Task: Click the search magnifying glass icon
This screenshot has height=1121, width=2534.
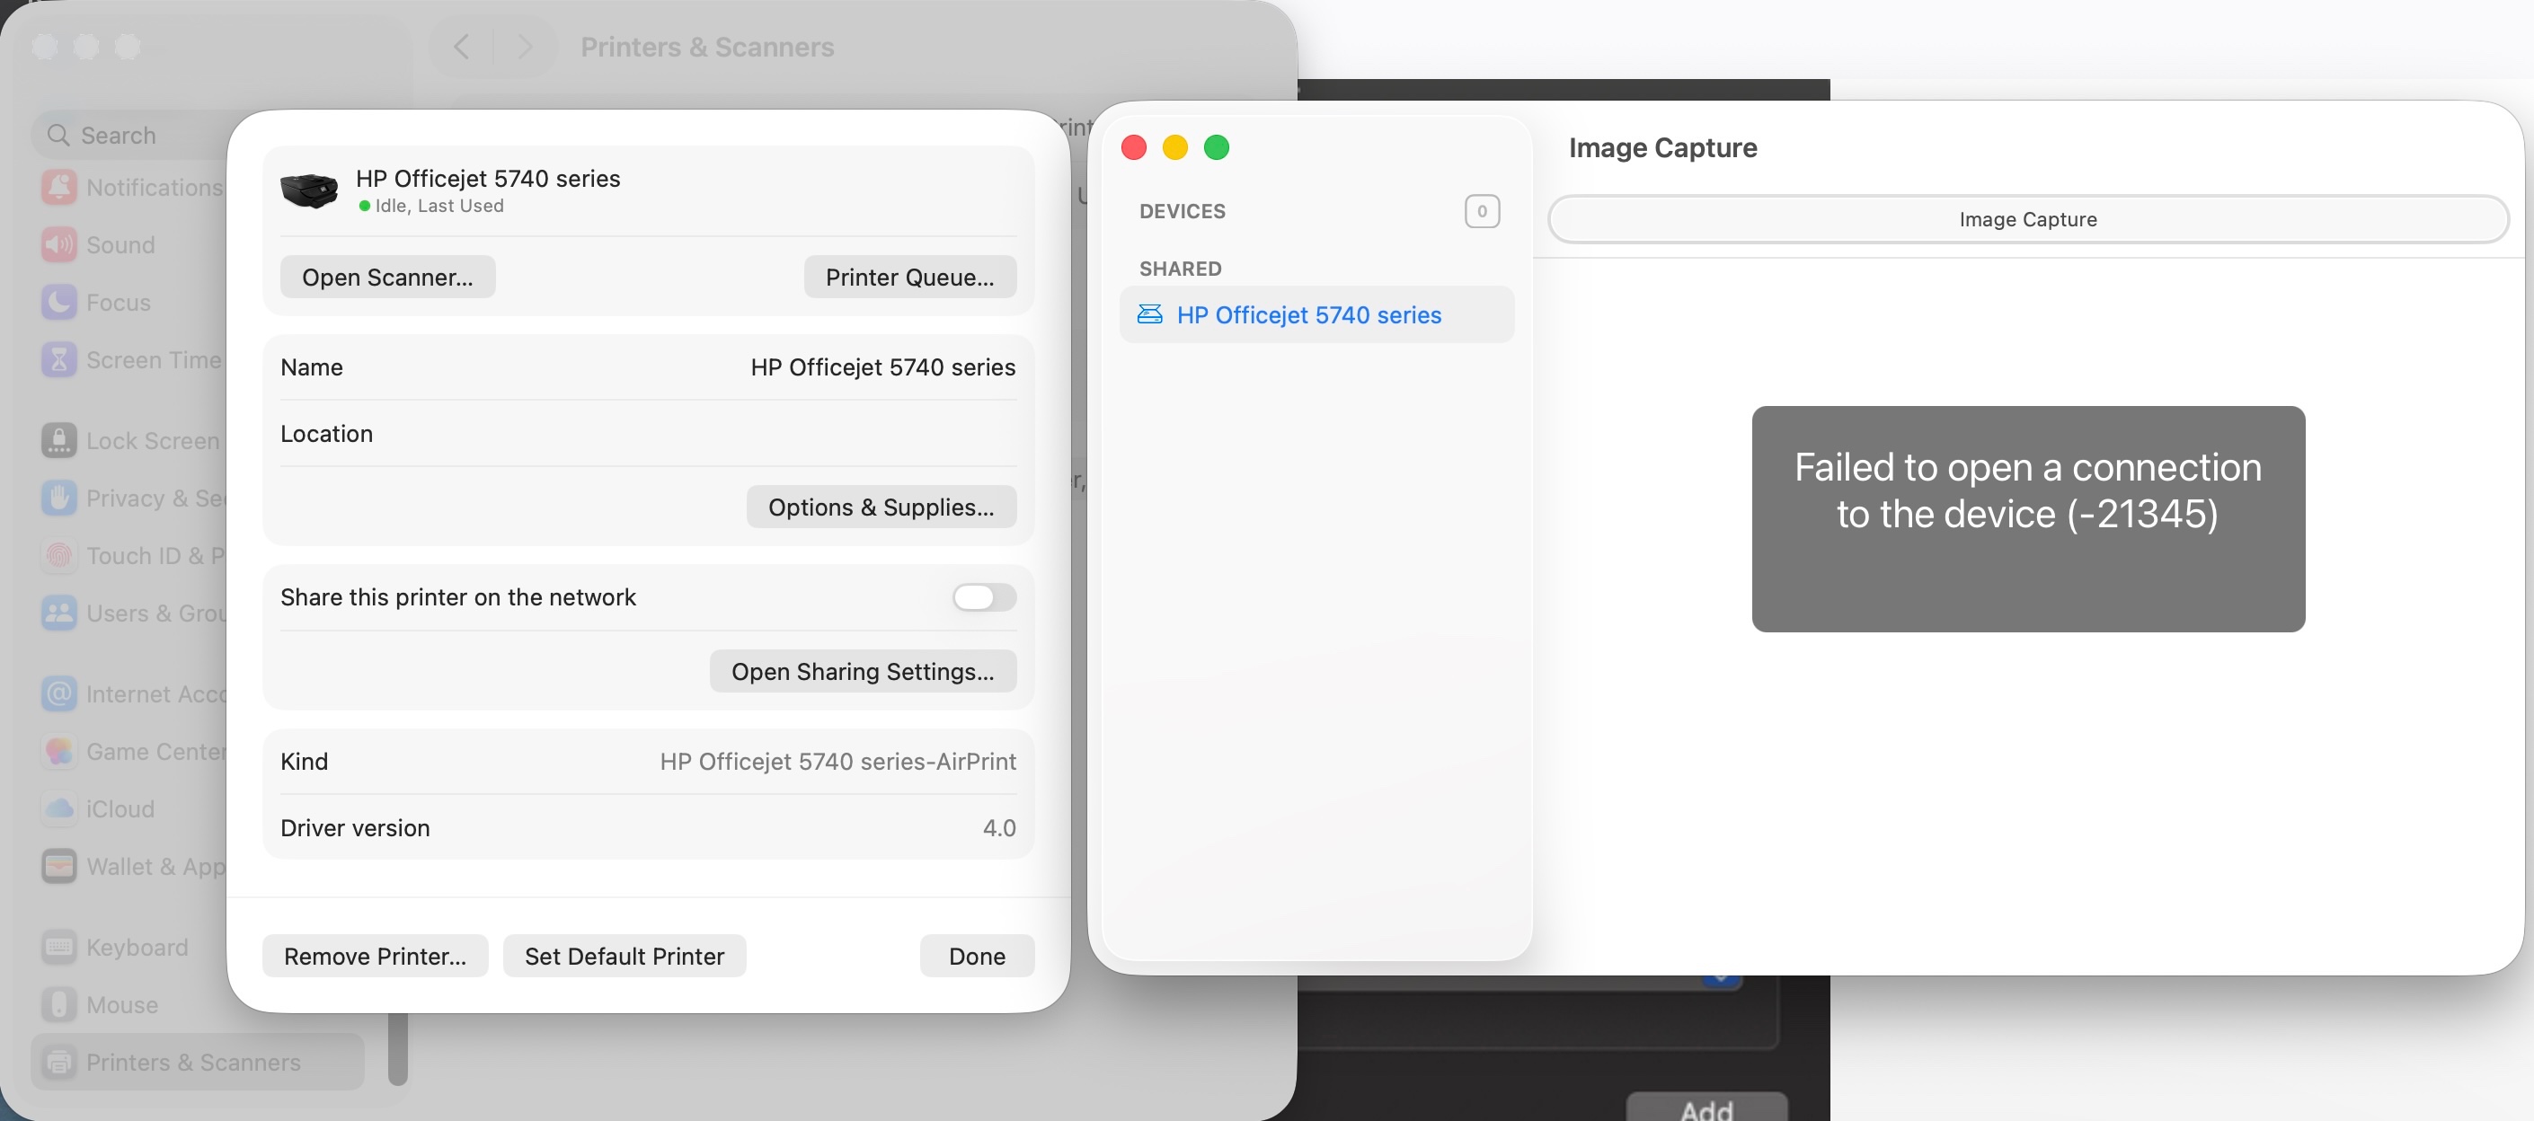Action: click(x=58, y=136)
